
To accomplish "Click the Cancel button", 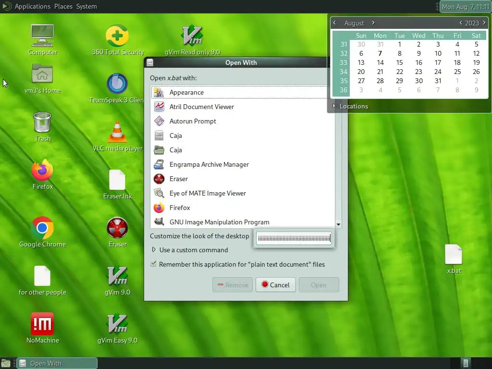I will (x=275, y=284).
